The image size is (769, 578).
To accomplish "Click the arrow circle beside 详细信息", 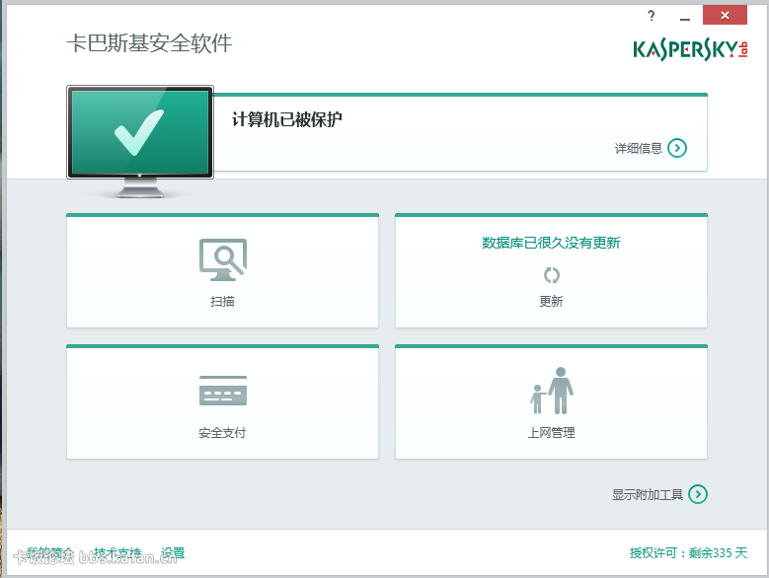I will (x=677, y=148).
